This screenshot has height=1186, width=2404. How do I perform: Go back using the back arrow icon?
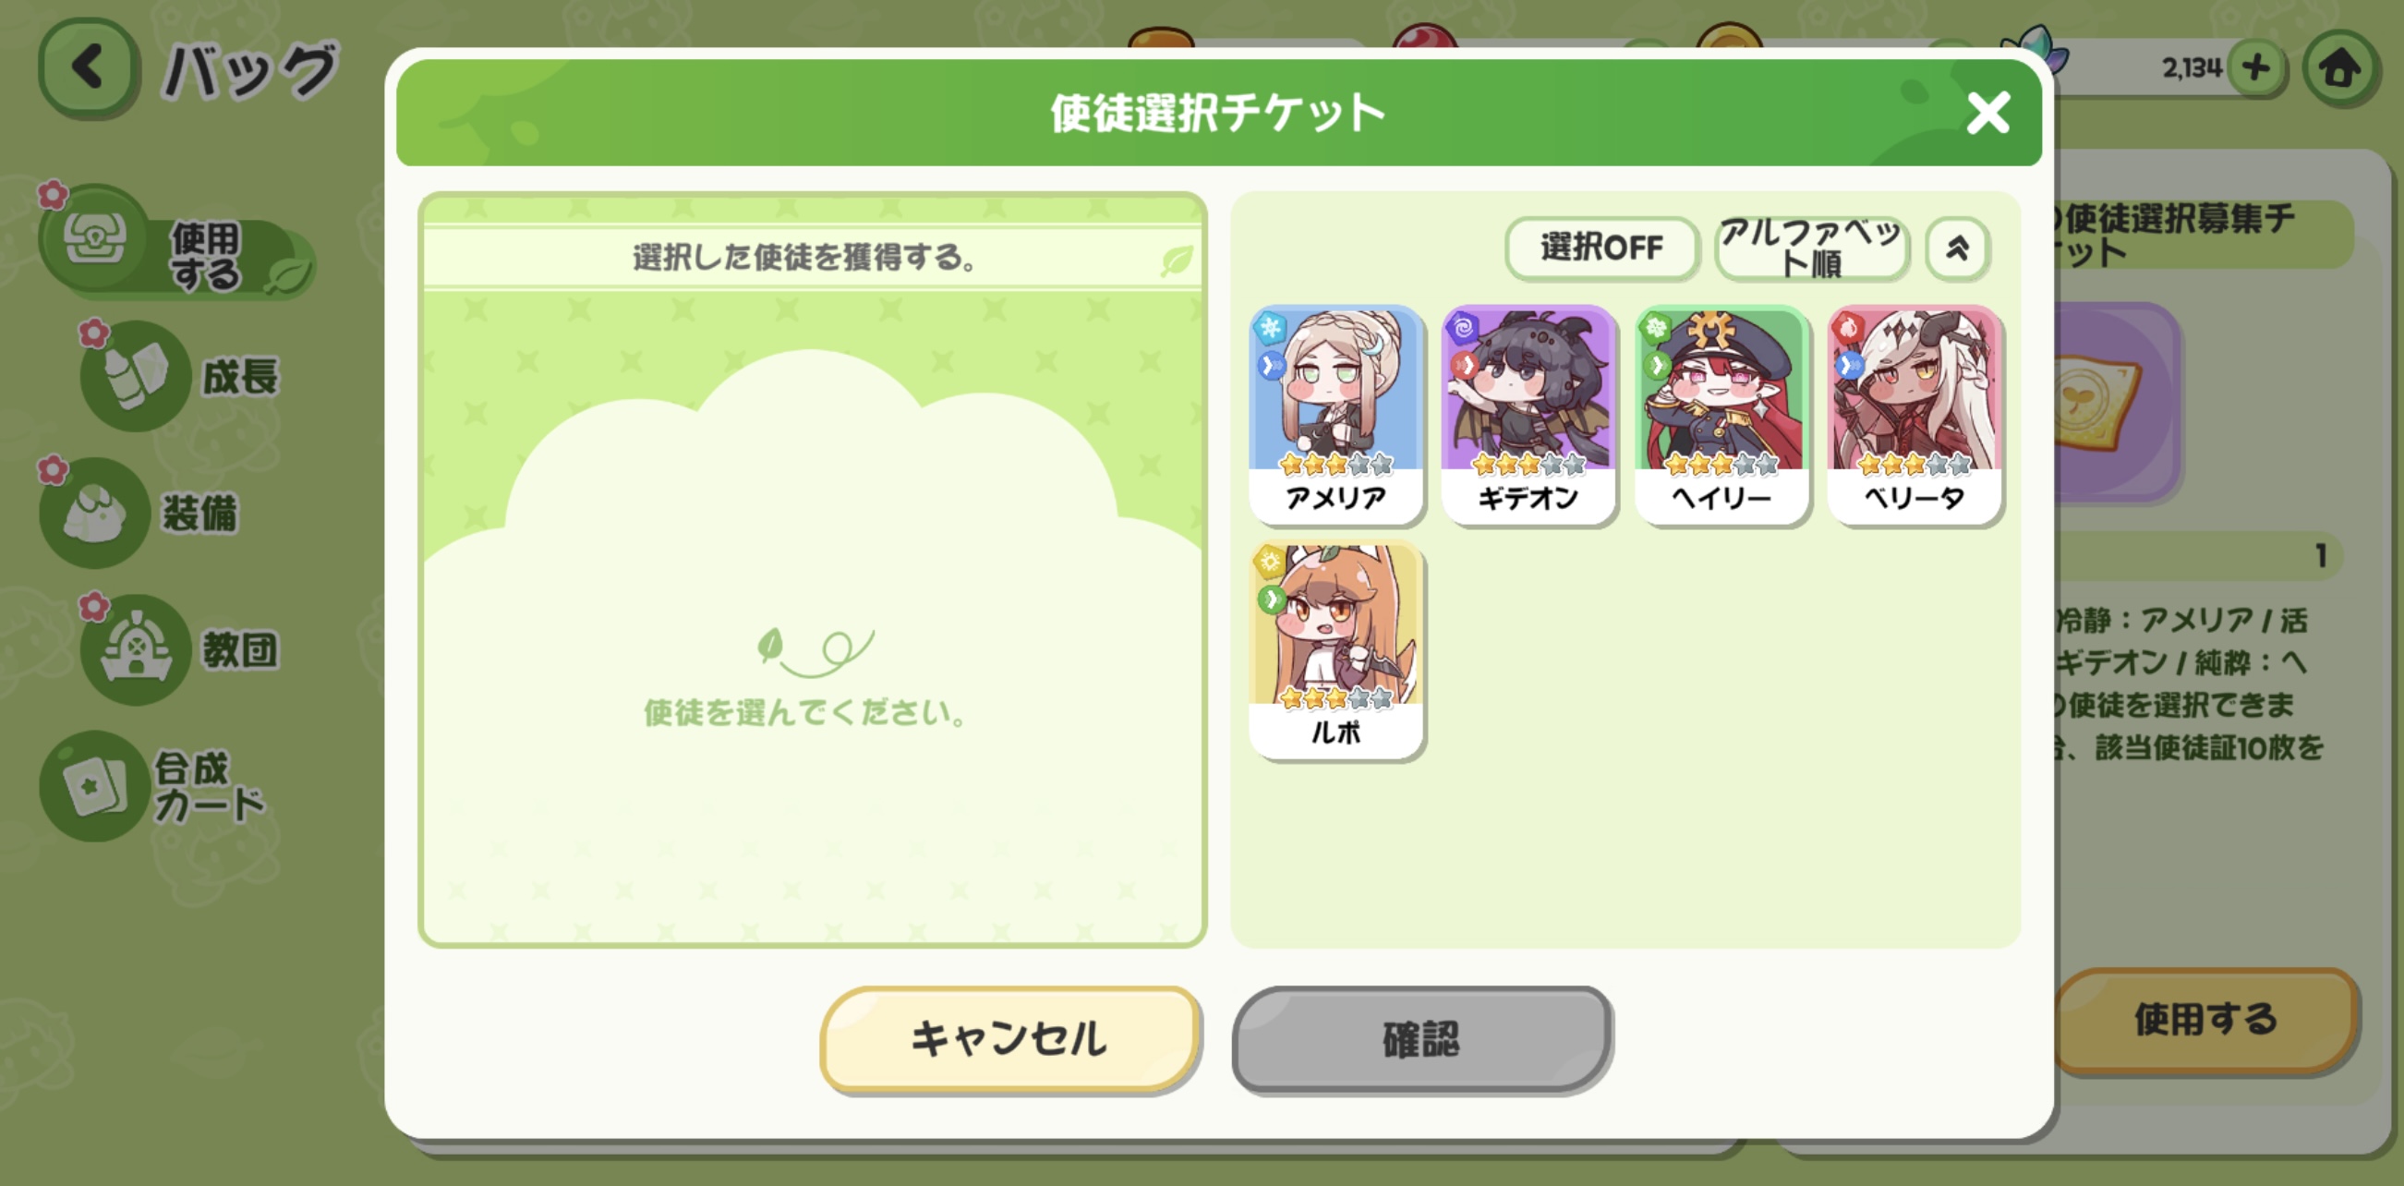tap(89, 68)
